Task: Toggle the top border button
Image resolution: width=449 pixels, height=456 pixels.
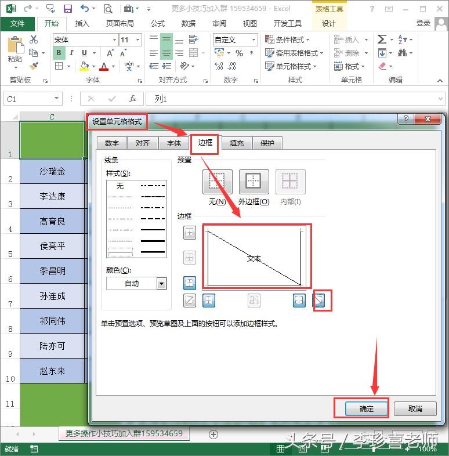Action: (190, 233)
